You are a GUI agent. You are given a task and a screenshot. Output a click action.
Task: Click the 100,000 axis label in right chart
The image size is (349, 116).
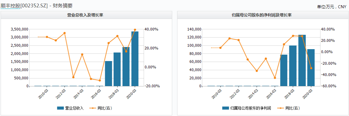tap(194, 45)
